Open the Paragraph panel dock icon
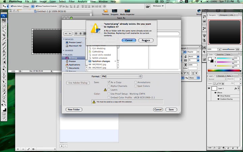Screen dimensions: 243x152 tap(204, 52)
